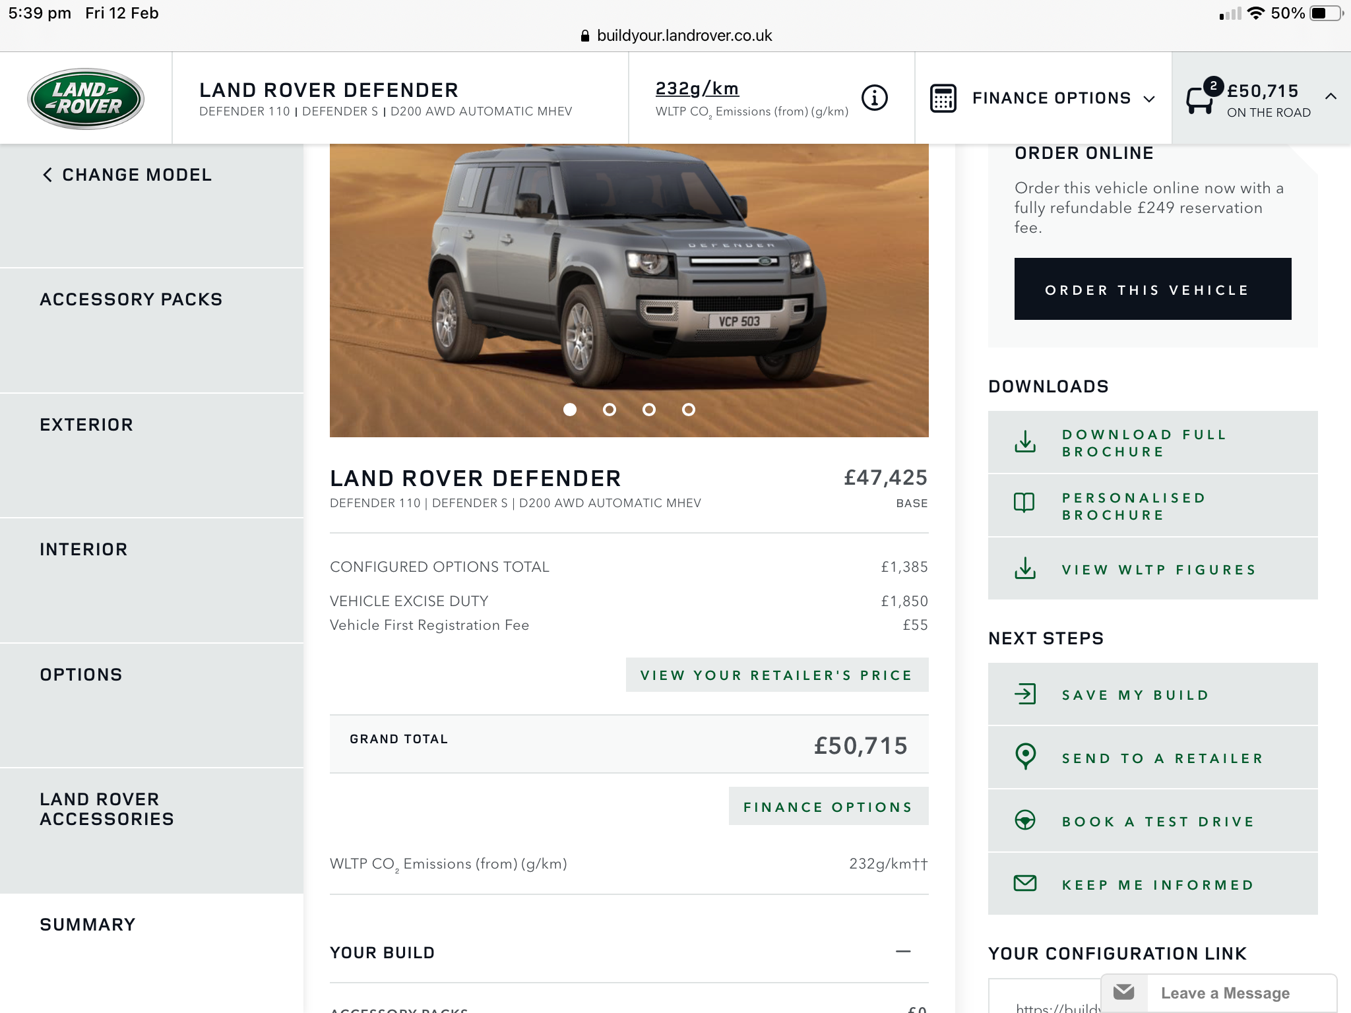Click Download Full Brochure download icon
The image size is (1351, 1013).
(1025, 442)
